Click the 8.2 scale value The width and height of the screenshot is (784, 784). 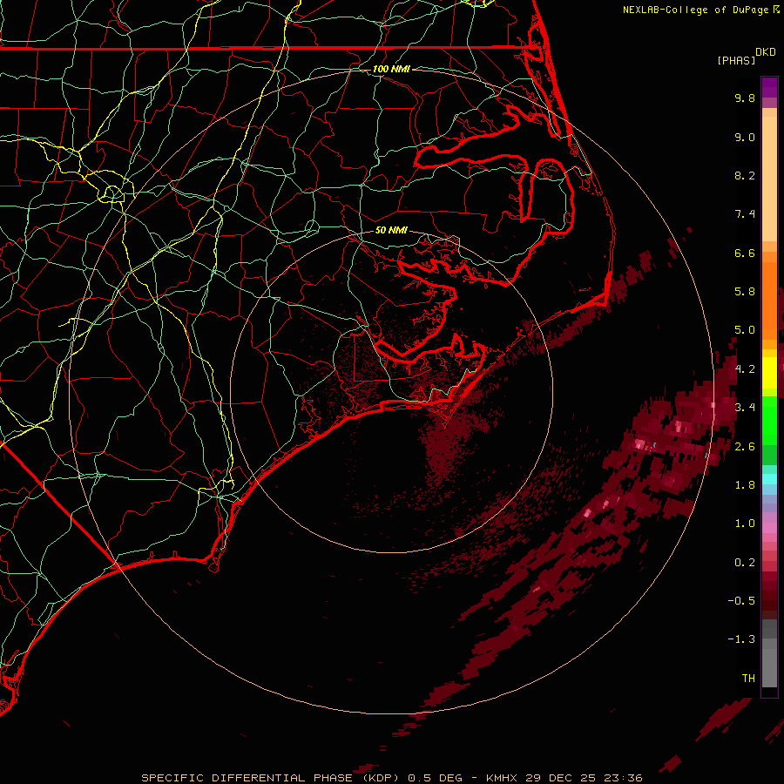745,175
